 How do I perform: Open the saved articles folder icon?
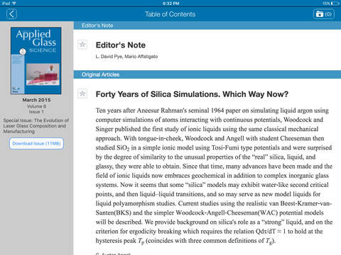319,14
